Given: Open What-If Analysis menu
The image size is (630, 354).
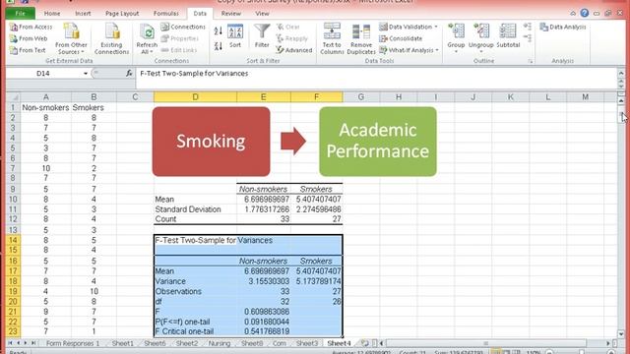Looking at the screenshot, I should (x=409, y=50).
